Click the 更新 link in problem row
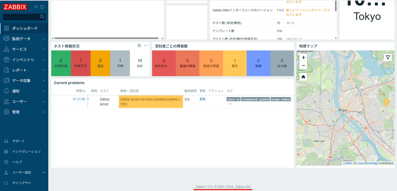Viewport: 397px width, 191px height. [203, 99]
